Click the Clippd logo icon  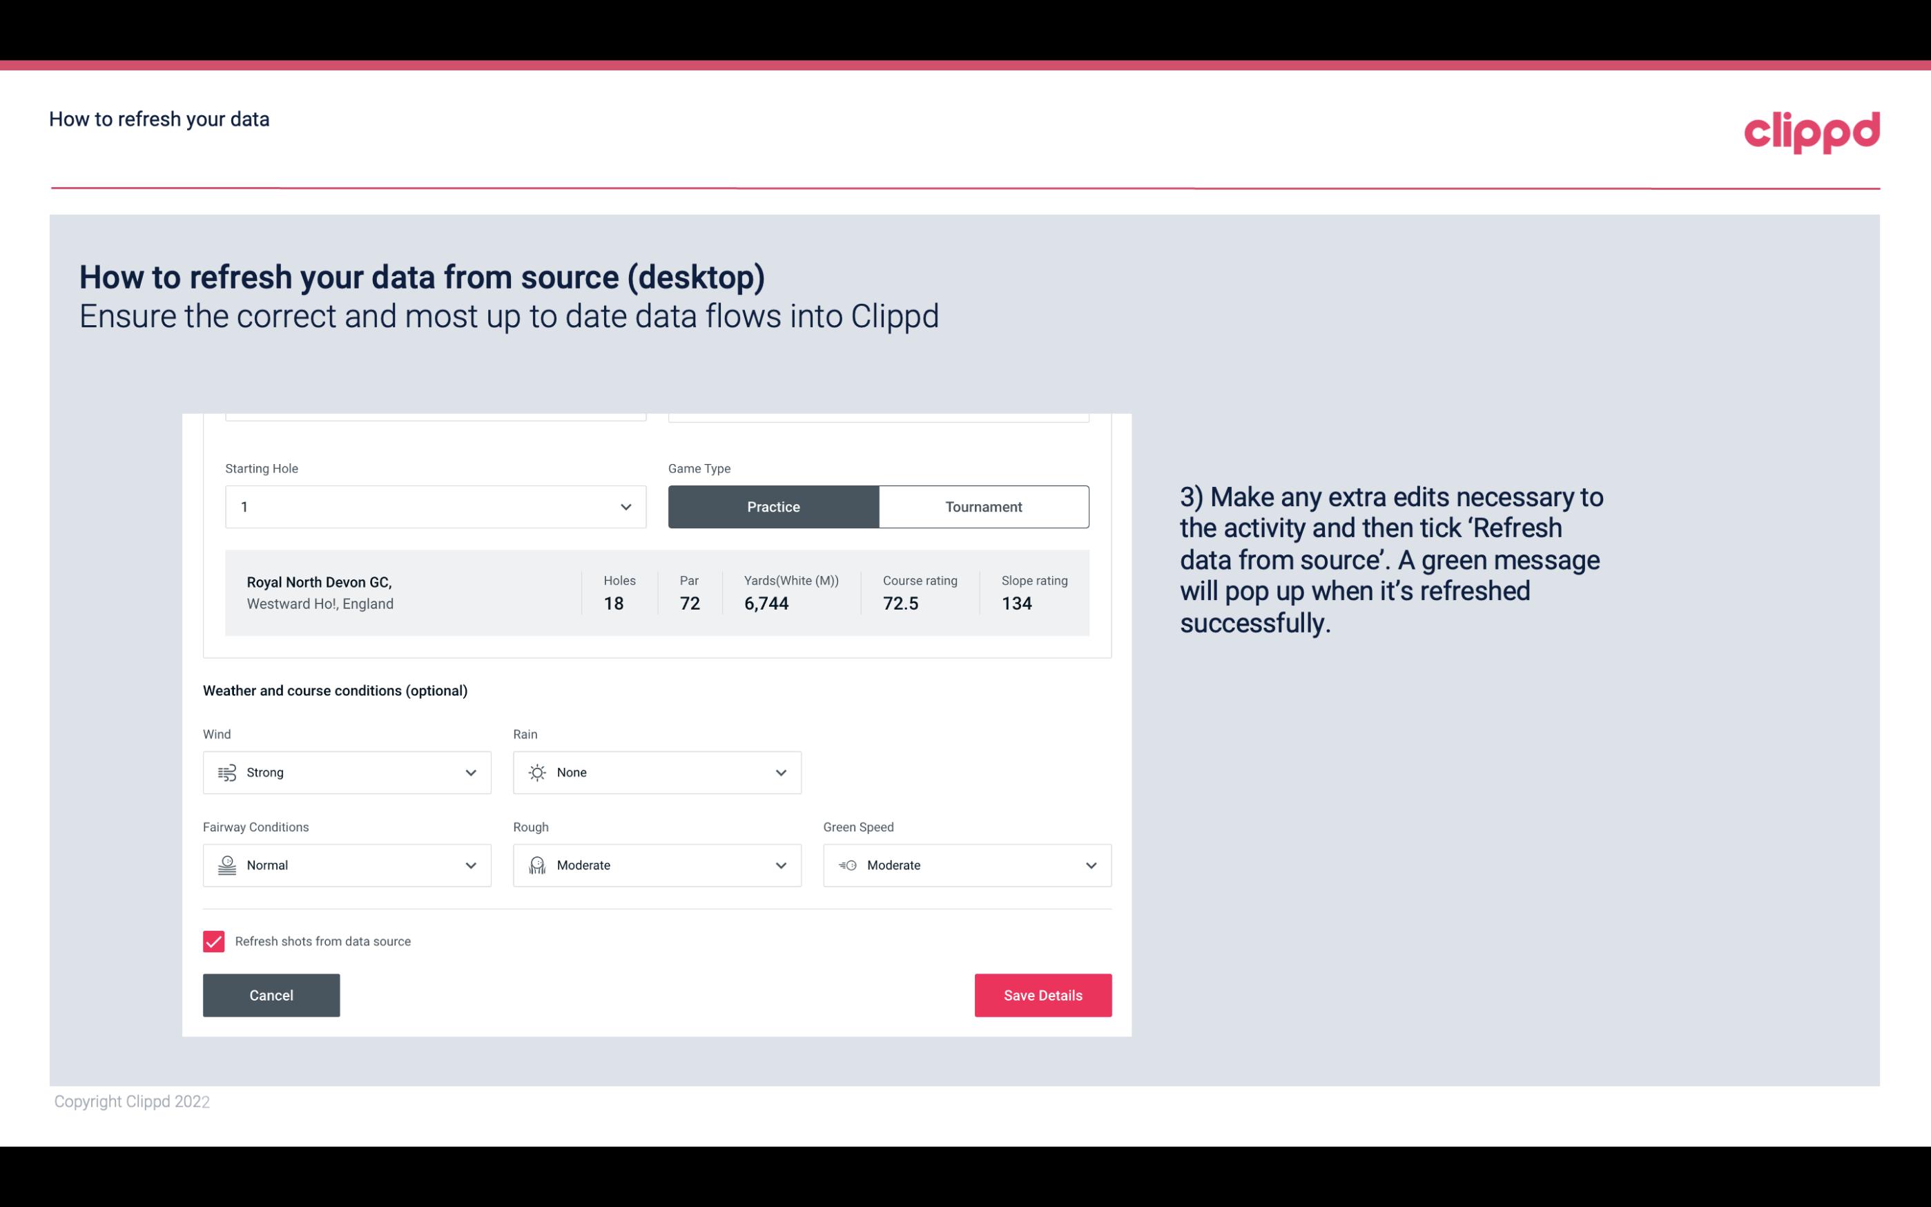coord(1812,129)
